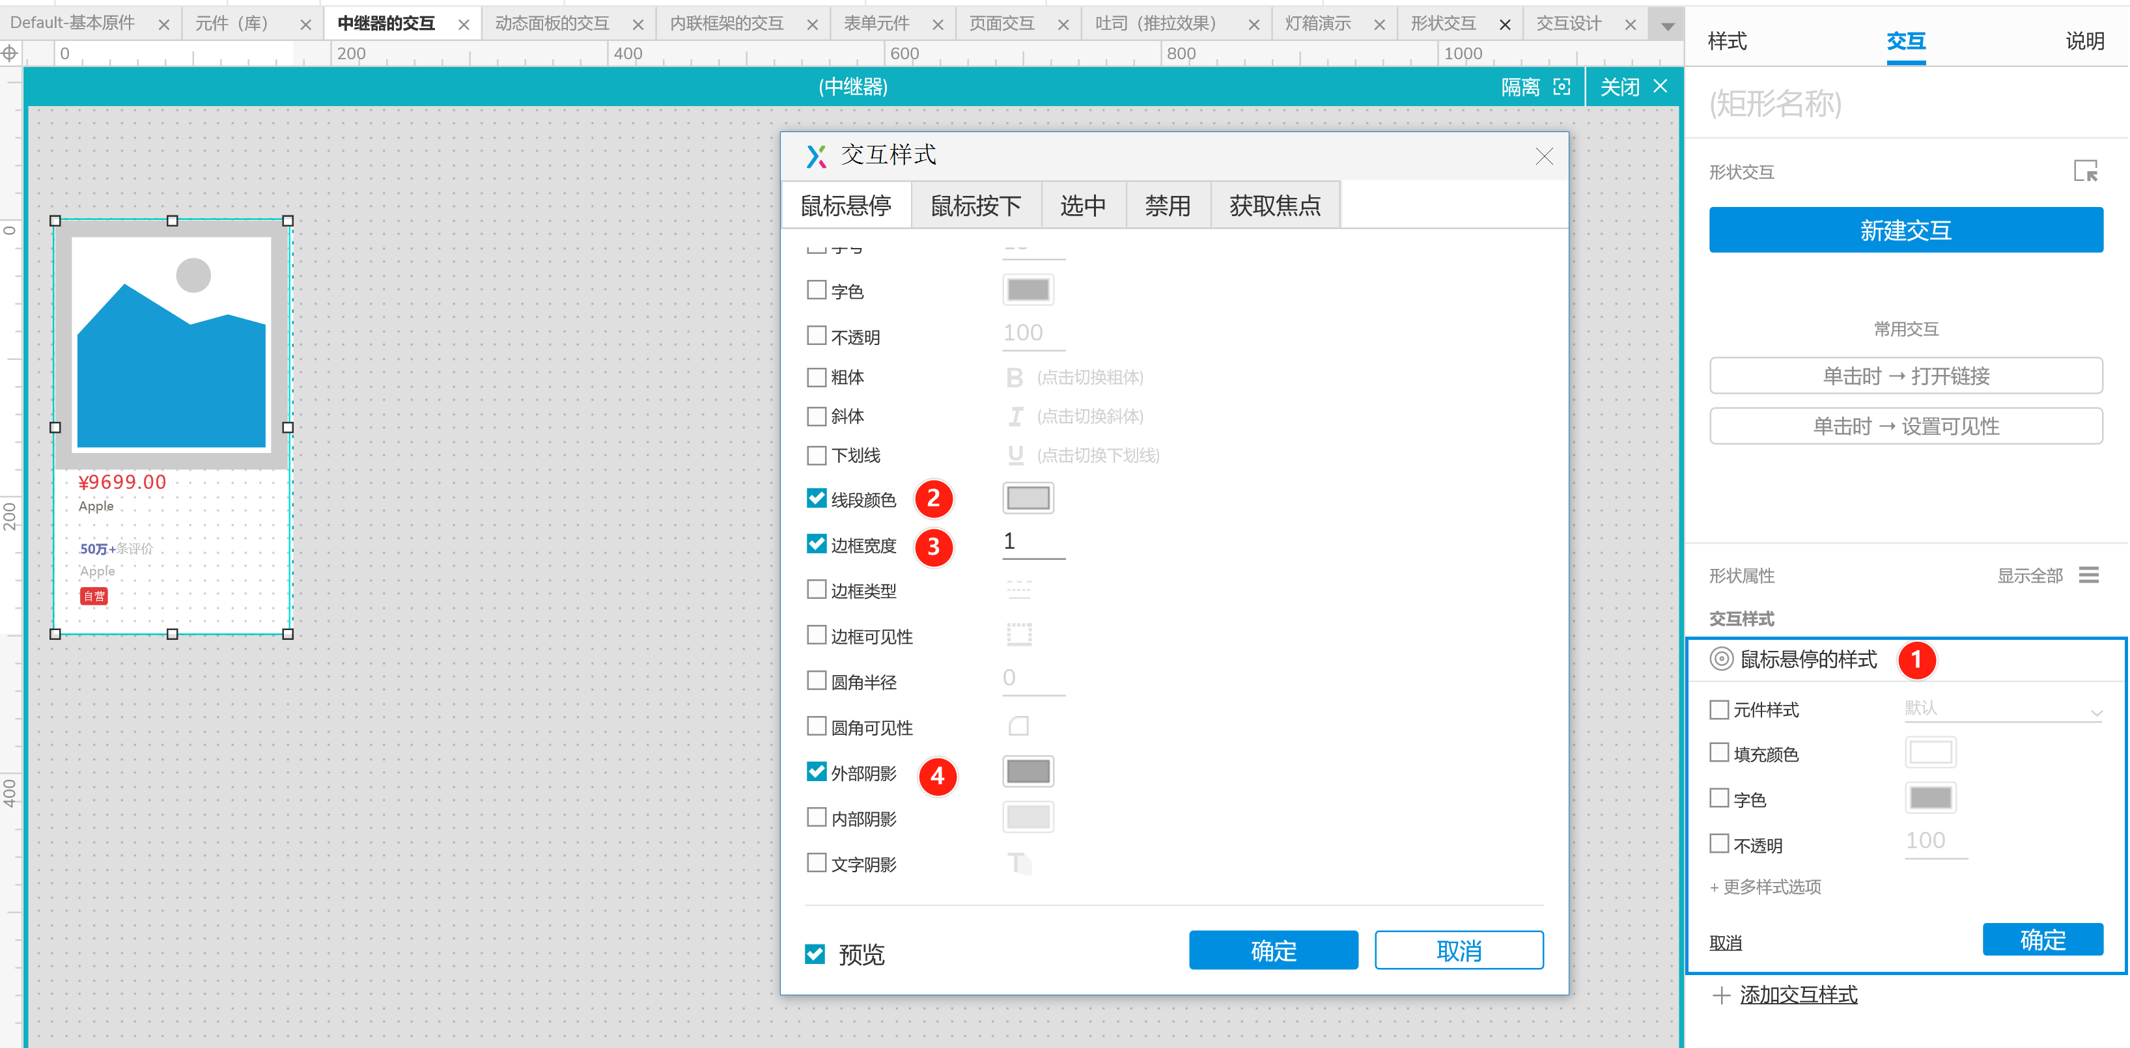Click the italic I toggle icon

pos(1015,417)
